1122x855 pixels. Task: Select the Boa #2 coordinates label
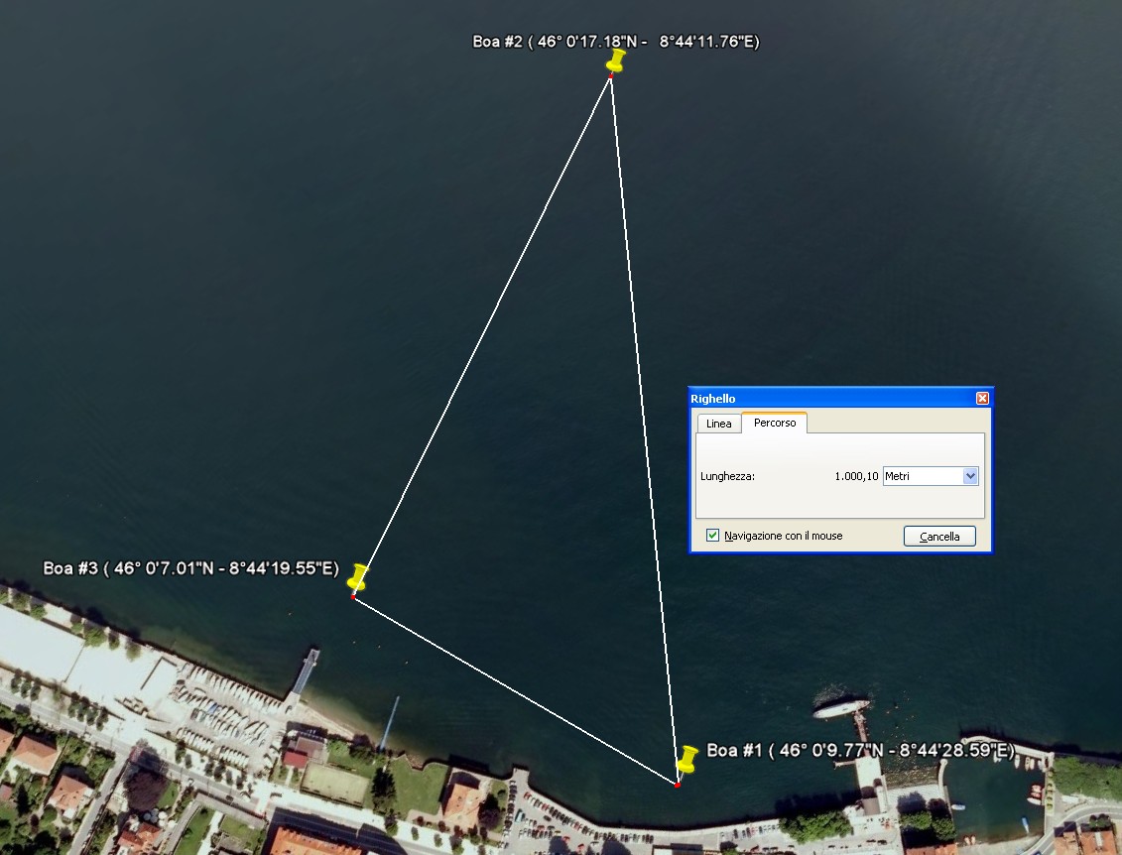[616, 42]
